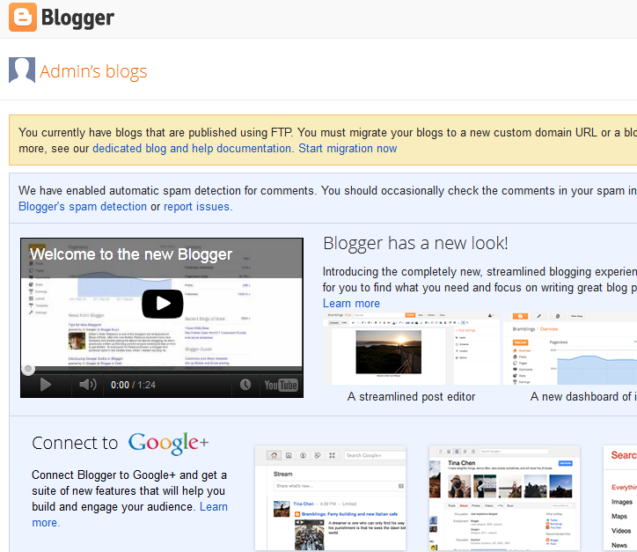Screen dimensions: 637x552
Task: Open the Search screenshot thumbnail with Images and Maps
Action: coord(620,498)
